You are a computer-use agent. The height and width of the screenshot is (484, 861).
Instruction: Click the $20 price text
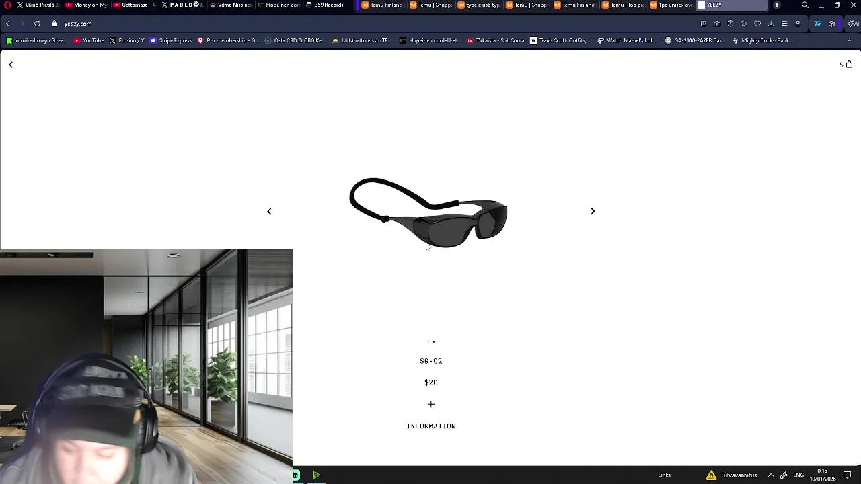click(x=430, y=382)
